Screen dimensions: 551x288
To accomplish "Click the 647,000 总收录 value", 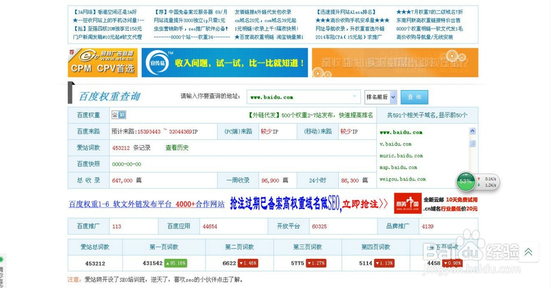I will pos(122,181).
